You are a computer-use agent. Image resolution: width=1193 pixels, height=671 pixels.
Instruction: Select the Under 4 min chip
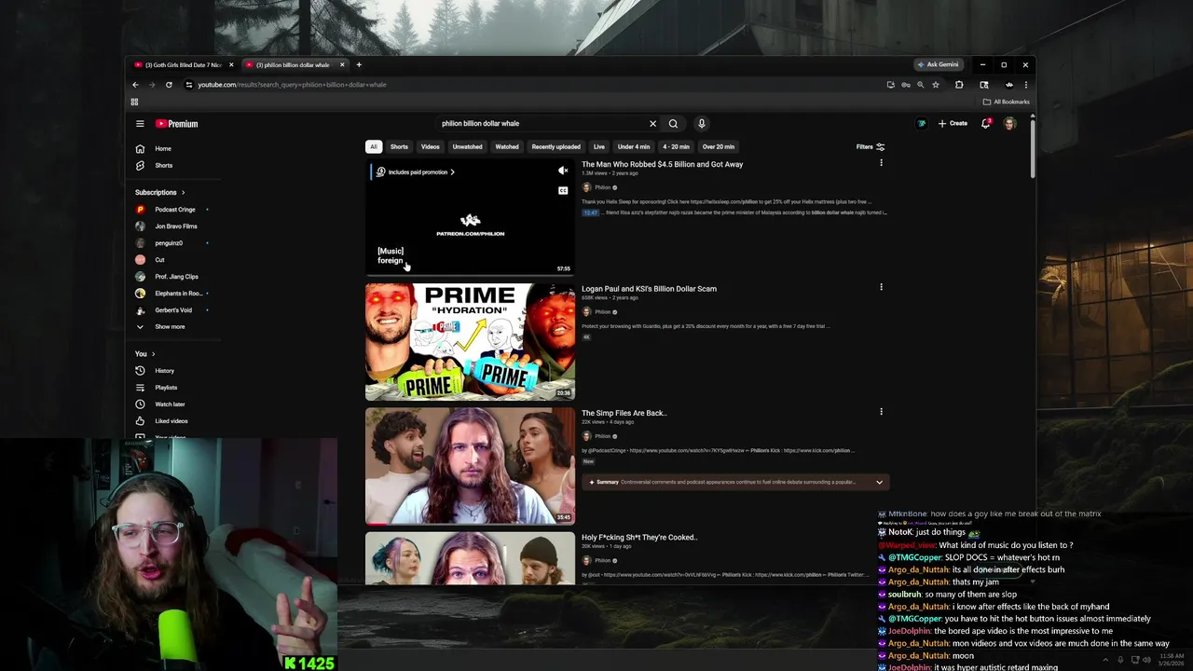pyautogui.click(x=634, y=146)
